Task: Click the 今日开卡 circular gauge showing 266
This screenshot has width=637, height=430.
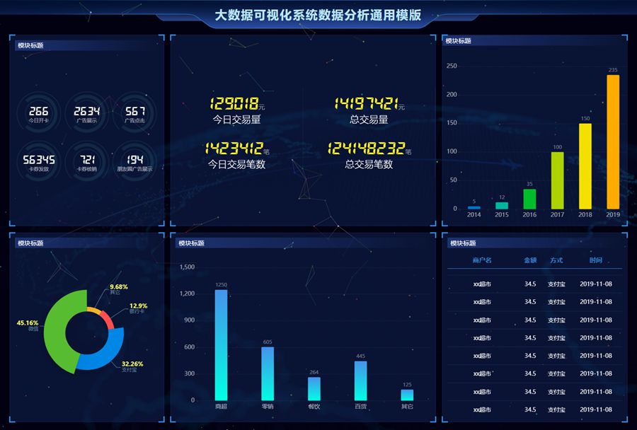Action: click(x=39, y=113)
